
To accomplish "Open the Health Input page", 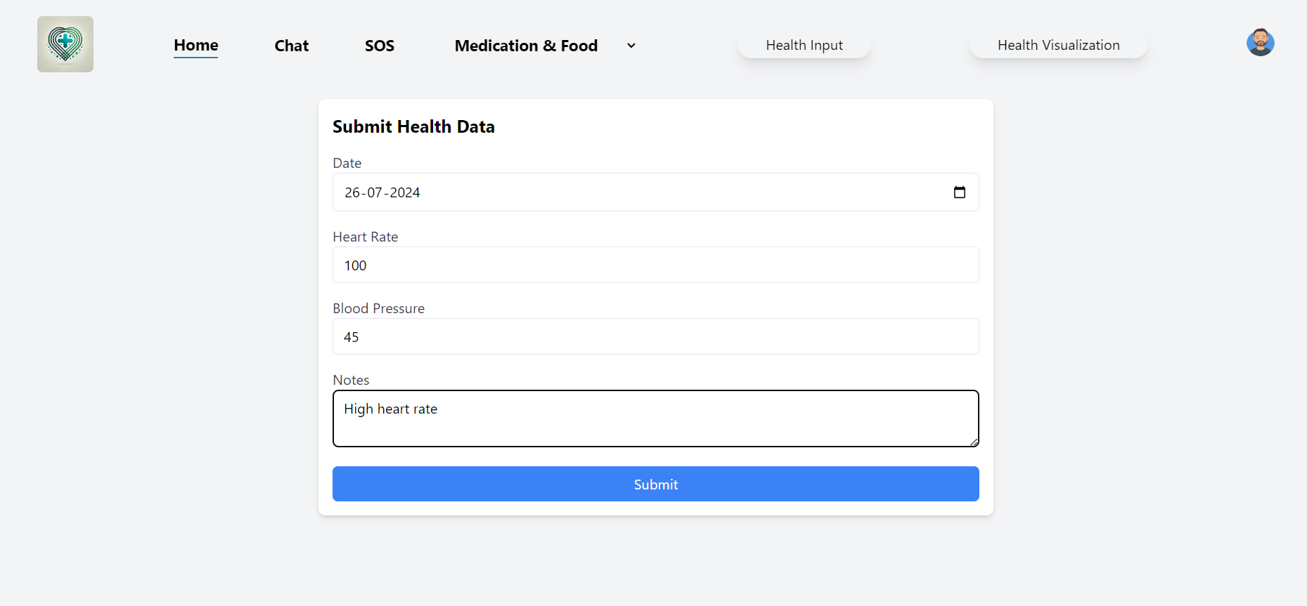I will pos(804,46).
